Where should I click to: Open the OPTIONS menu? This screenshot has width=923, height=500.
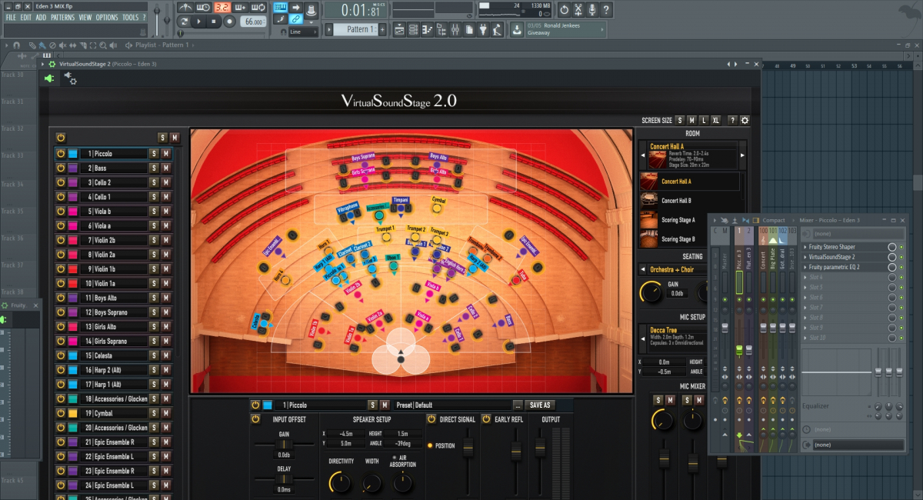point(107,18)
